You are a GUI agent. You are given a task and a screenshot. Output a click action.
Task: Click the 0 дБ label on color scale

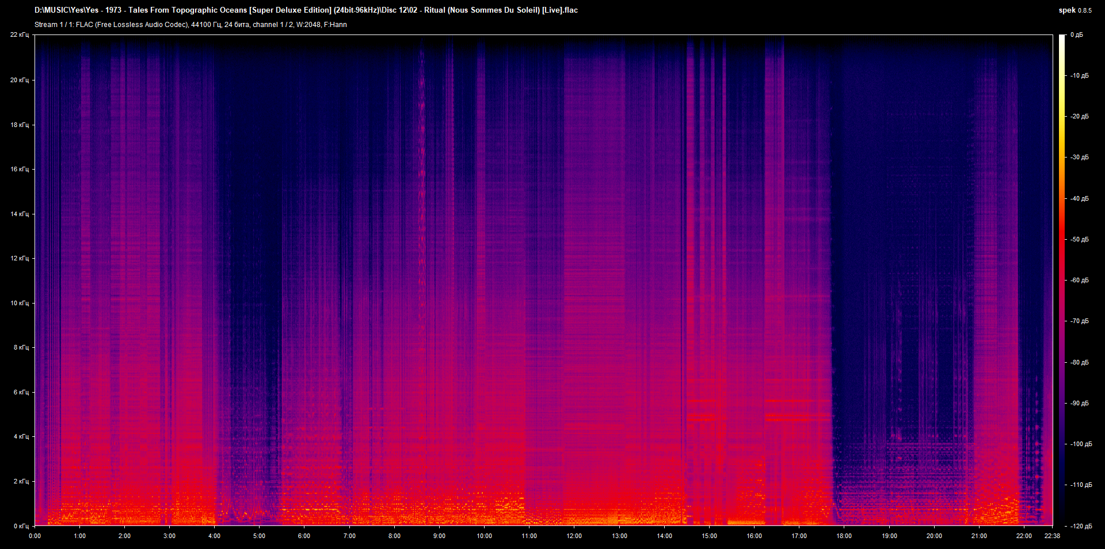1076,35
